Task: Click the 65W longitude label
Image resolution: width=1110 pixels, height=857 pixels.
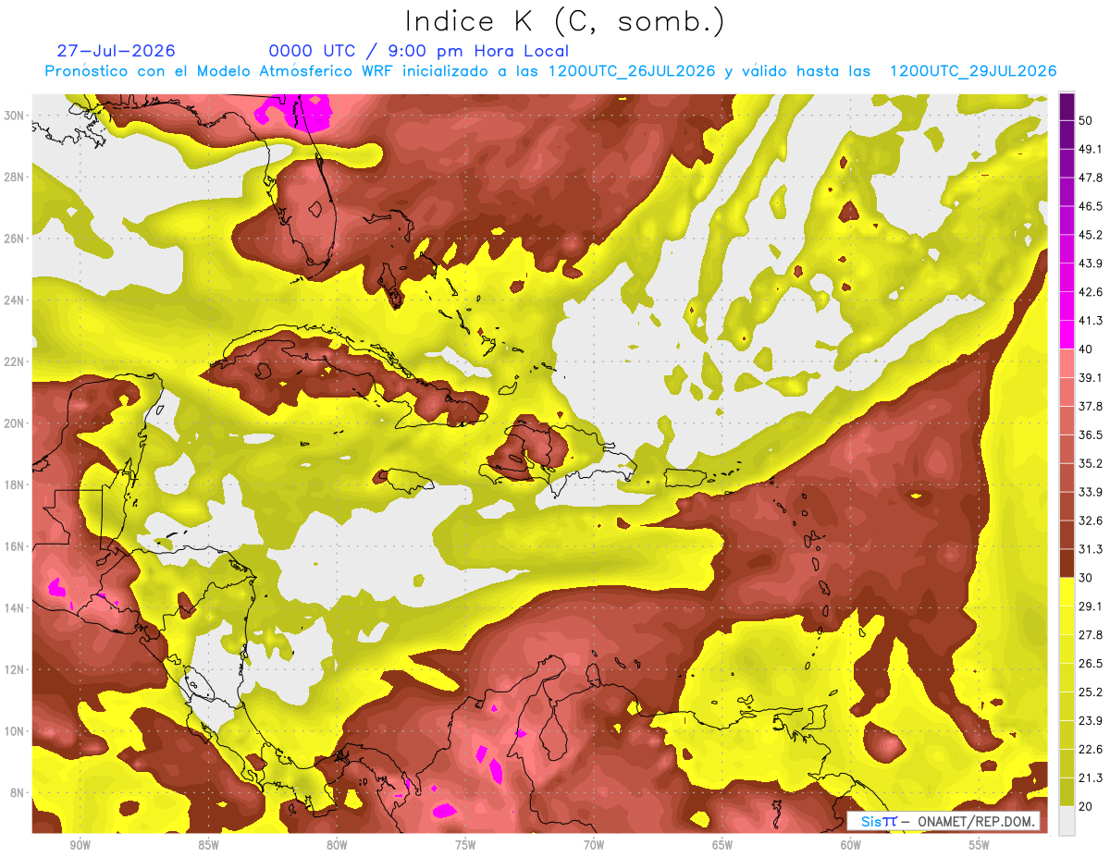Action: click(x=722, y=845)
